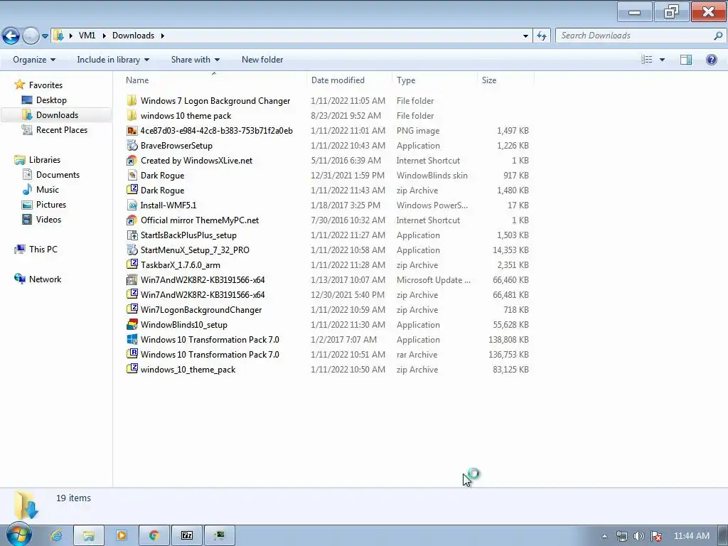
Task: Open the Include in library menu
Action: point(113,60)
